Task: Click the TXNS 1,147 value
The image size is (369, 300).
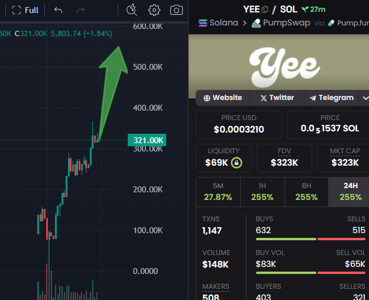Action: (x=212, y=231)
